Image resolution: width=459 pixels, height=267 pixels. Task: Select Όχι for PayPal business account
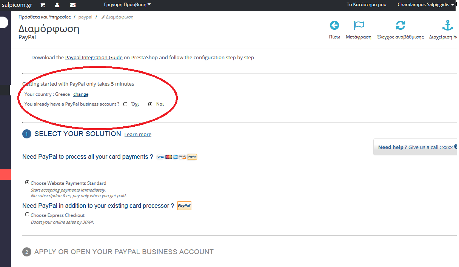click(125, 104)
